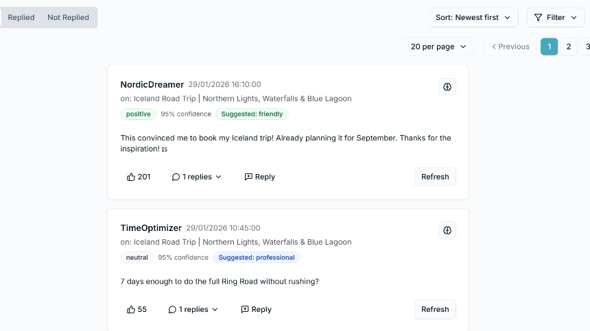Click the Suggested: friendly tag
This screenshot has width=590, height=331.
252,114
